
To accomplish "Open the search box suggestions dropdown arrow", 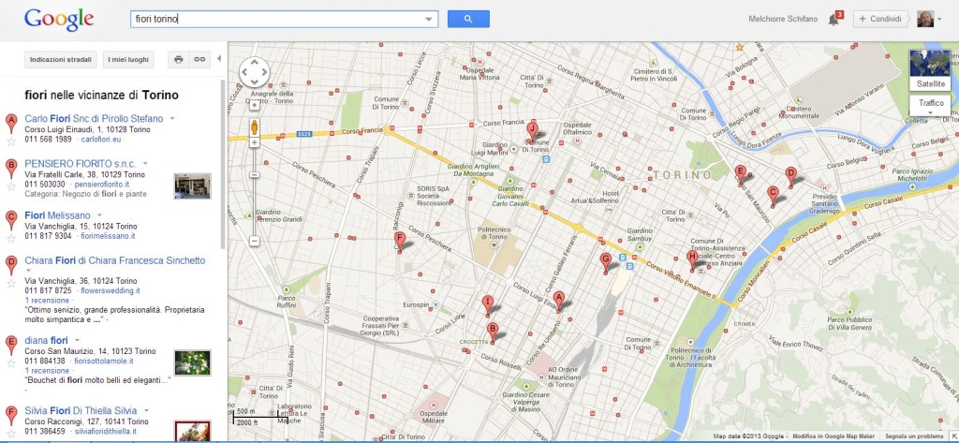I will [429, 19].
